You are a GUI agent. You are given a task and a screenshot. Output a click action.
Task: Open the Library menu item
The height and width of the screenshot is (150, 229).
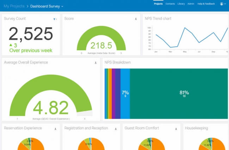point(181,4)
